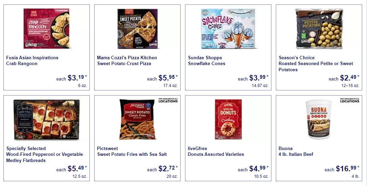Viewport: 367px width, 186px height.
Task: Click the $16.99 price on Buona beef
Action: pos(348,168)
